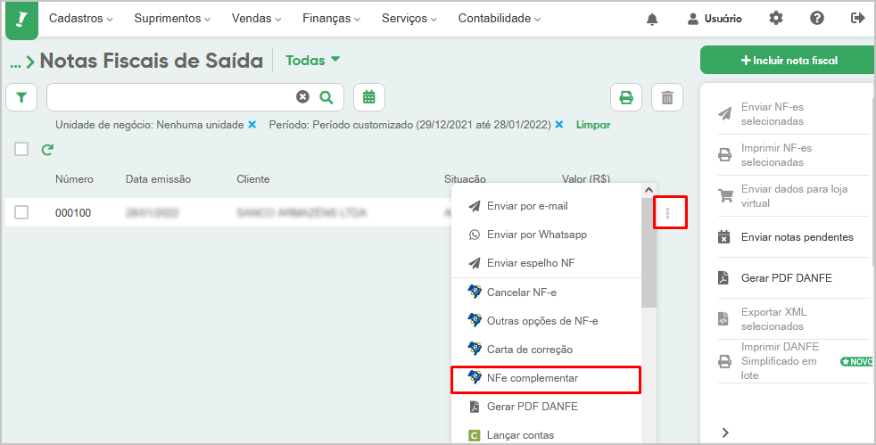This screenshot has height=445, width=876.
Task: Select Enviar espelho NF
Action: [x=546, y=263]
